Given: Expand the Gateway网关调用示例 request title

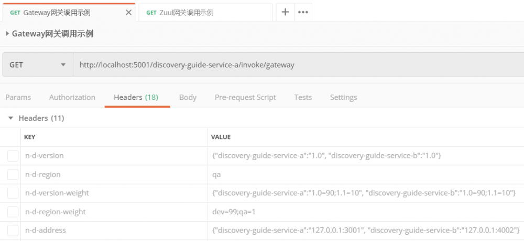Looking at the screenshot, I should pyautogui.click(x=7, y=34).
